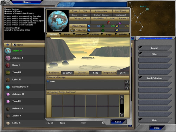The image size is (176, 132).
Task: Click the Send Colonizer button
Action: (x=155, y=78)
